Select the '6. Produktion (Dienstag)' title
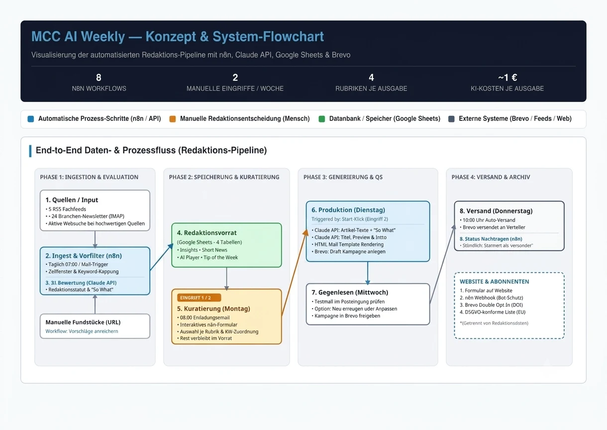 [348, 210]
